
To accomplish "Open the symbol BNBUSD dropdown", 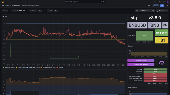I will pyautogui.click(x=23, y=11).
